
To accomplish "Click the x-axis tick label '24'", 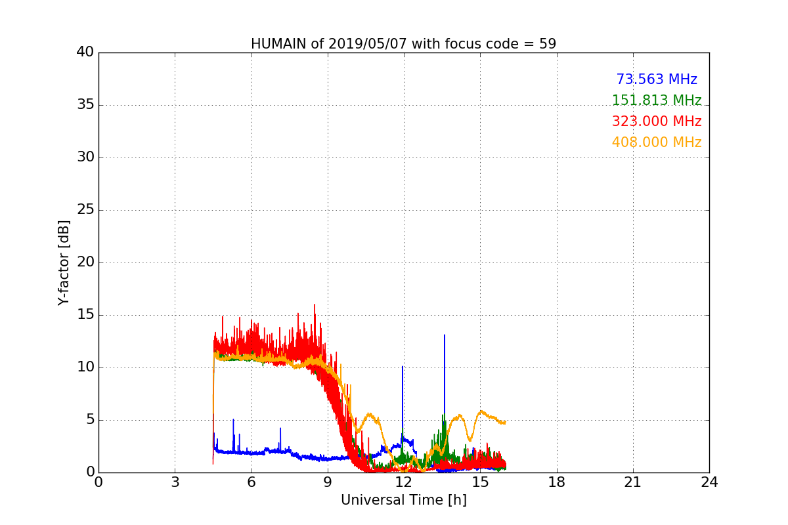I will pos(709,482).
